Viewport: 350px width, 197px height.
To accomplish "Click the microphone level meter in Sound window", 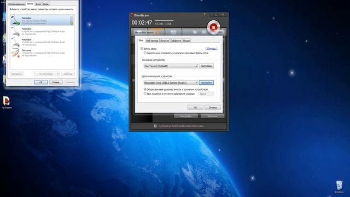I will 72,20.
